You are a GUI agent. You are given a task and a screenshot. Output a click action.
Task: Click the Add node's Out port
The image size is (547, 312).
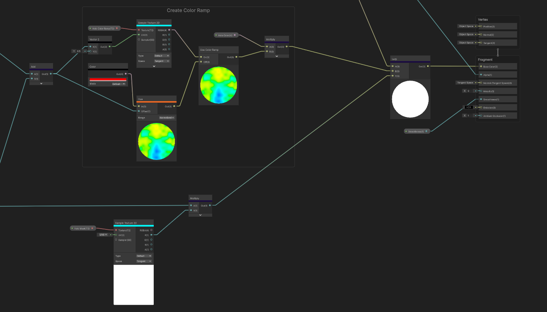(51, 74)
